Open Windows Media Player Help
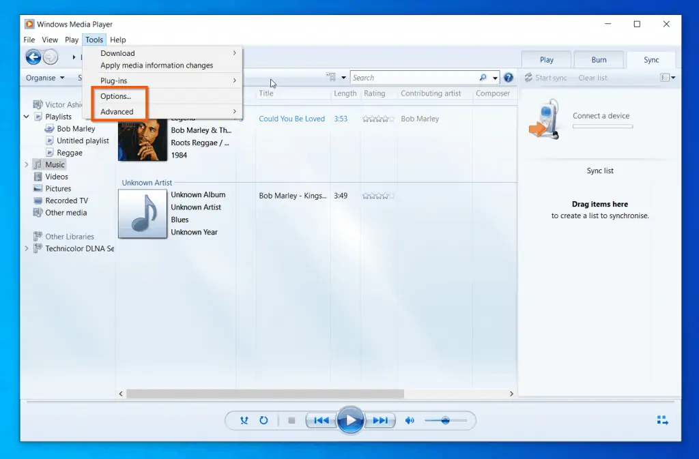 click(x=117, y=40)
